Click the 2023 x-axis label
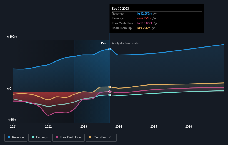The image size is (228, 145). click(x=84, y=126)
